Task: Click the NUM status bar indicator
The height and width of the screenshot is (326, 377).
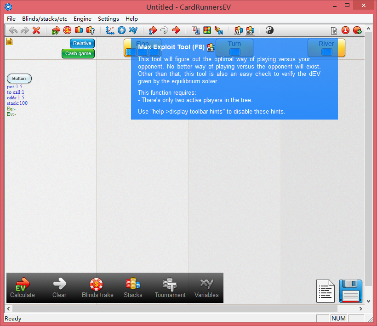Action: click(338, 319)
